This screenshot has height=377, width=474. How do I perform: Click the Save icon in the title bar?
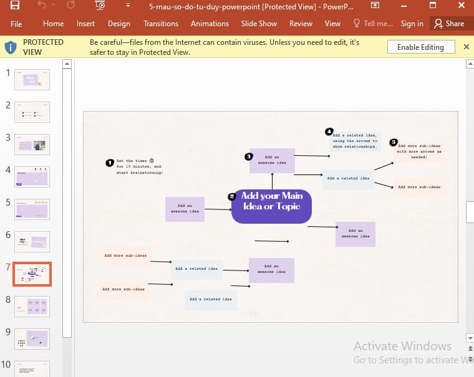(15, 5)
